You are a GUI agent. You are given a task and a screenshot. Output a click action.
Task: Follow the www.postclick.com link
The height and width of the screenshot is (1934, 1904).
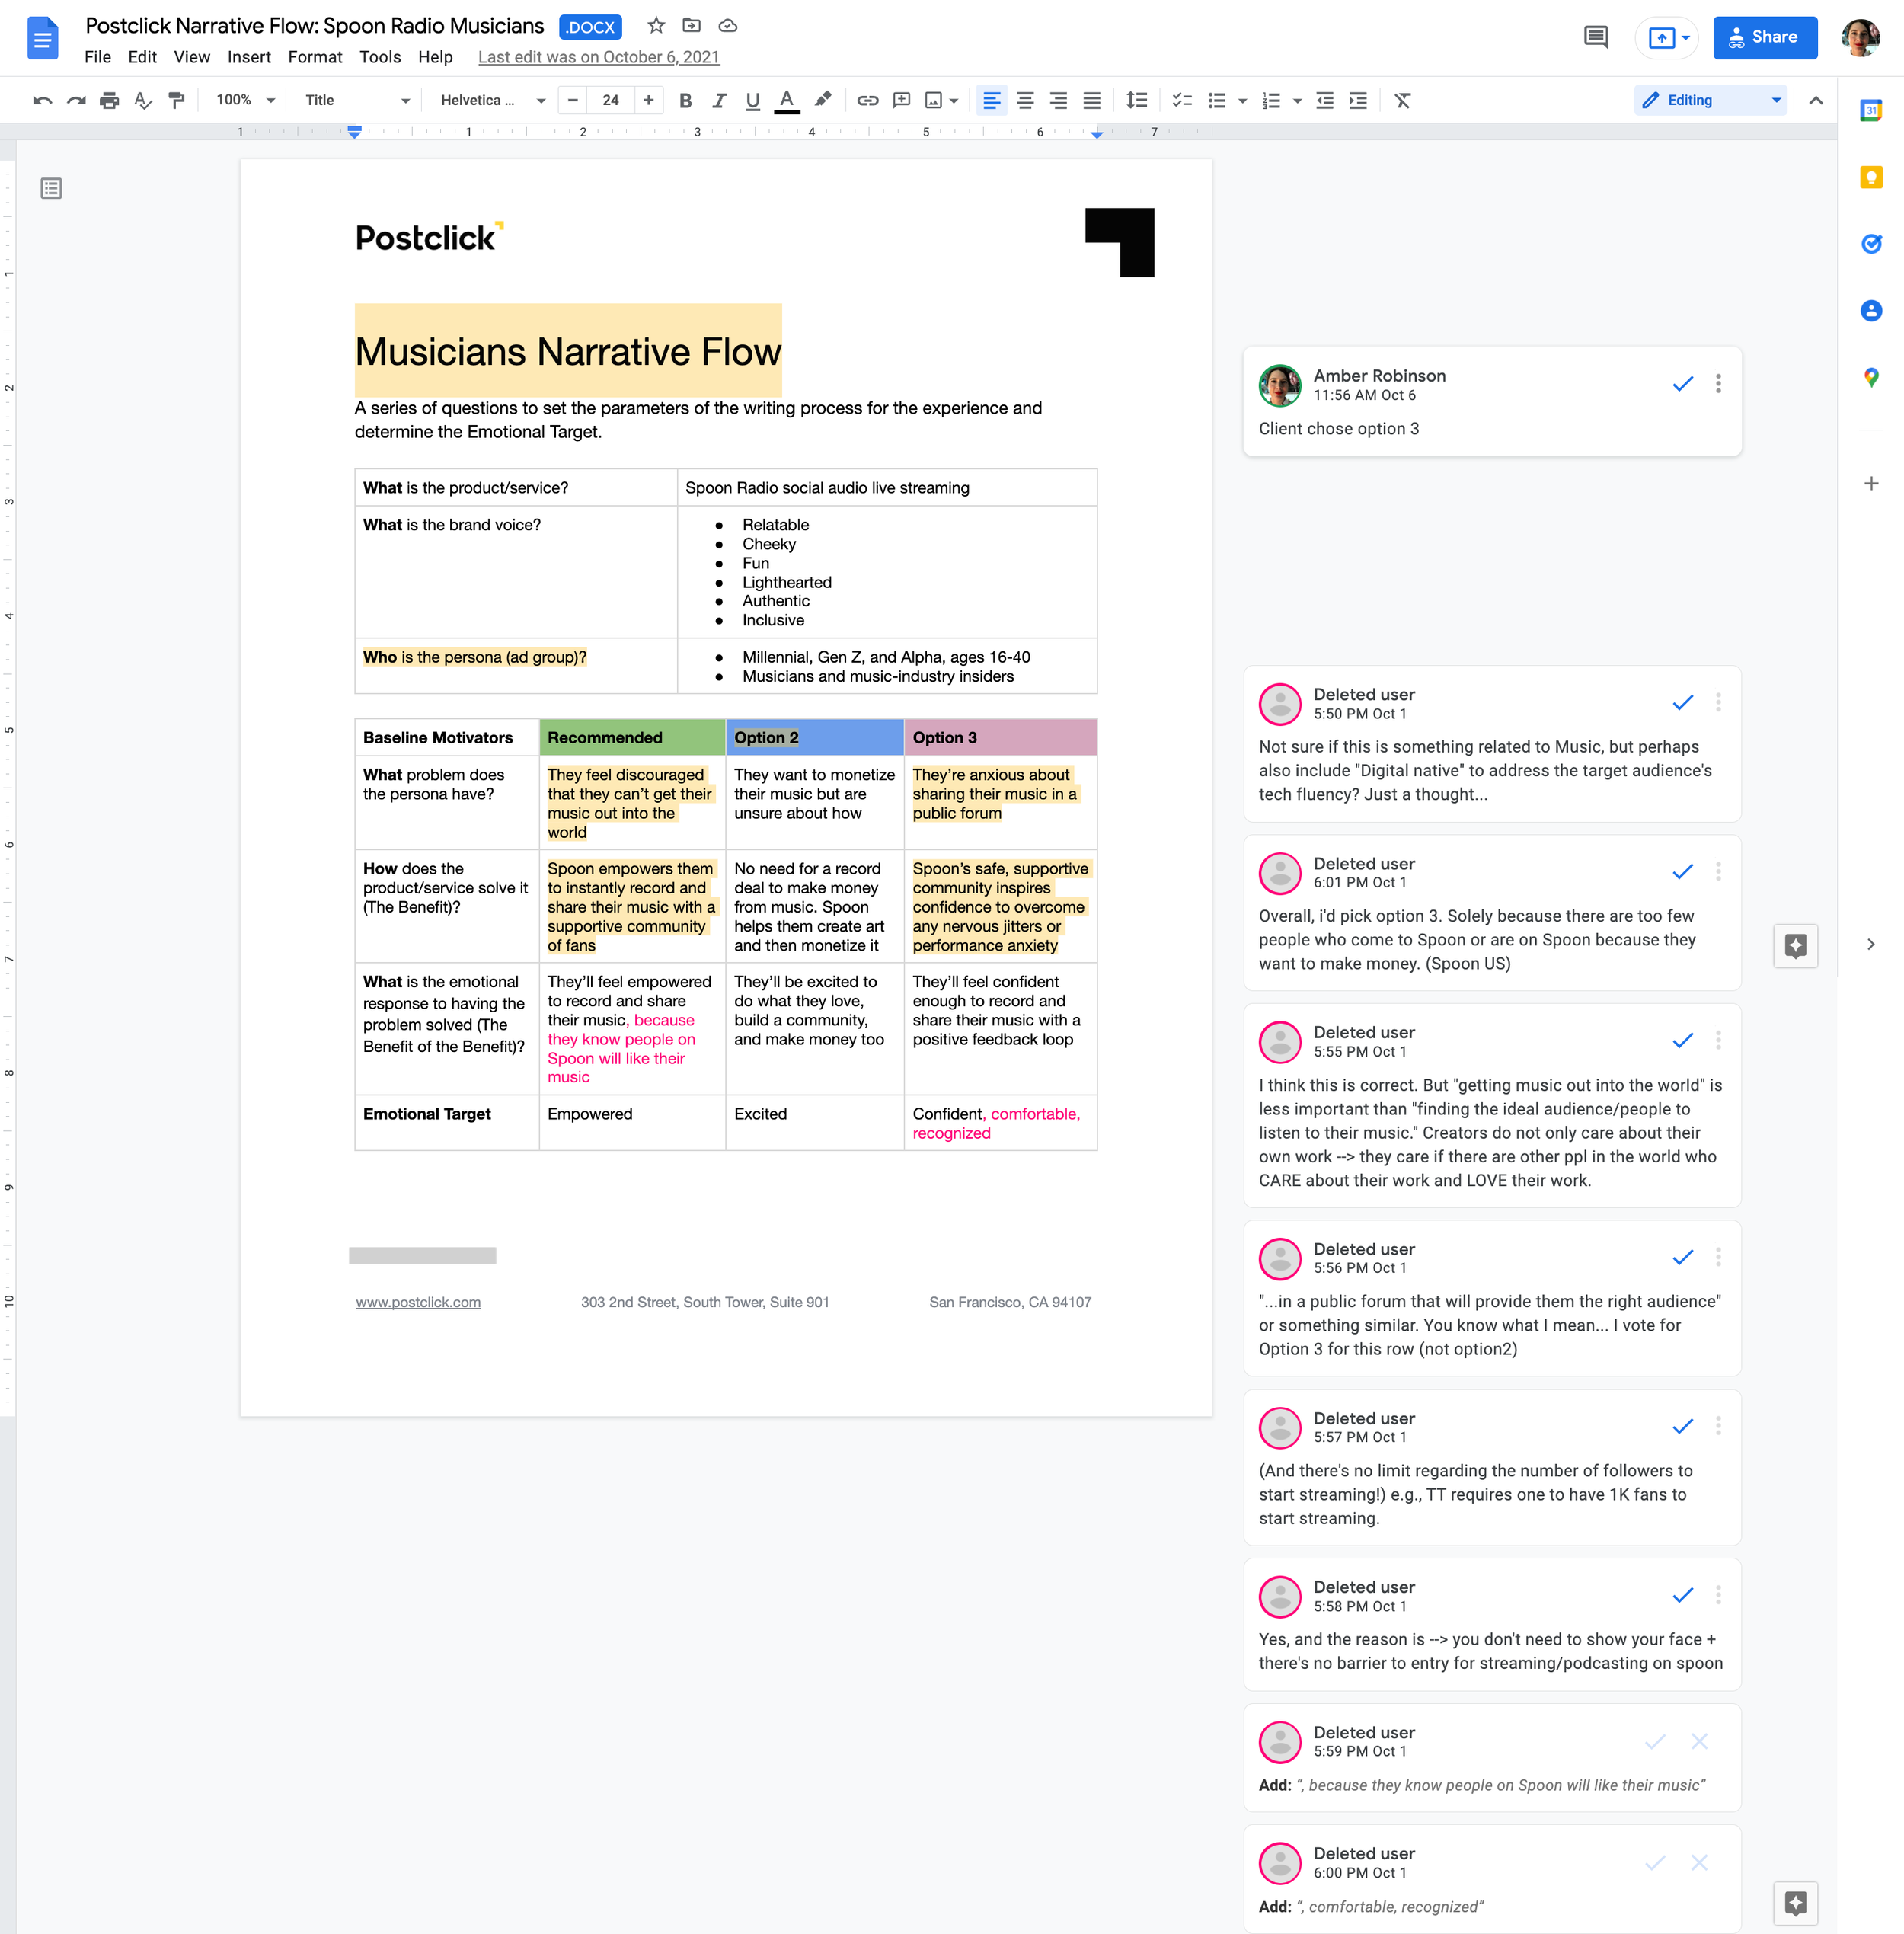418,1302
